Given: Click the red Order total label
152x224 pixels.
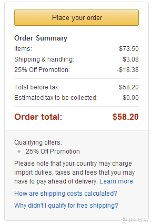Looking at the screenshot, I should [x=38, y=117].
